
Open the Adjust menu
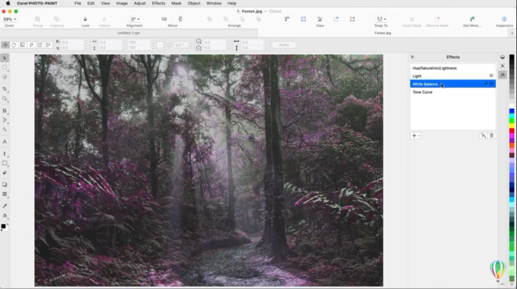tap(140, 3)
